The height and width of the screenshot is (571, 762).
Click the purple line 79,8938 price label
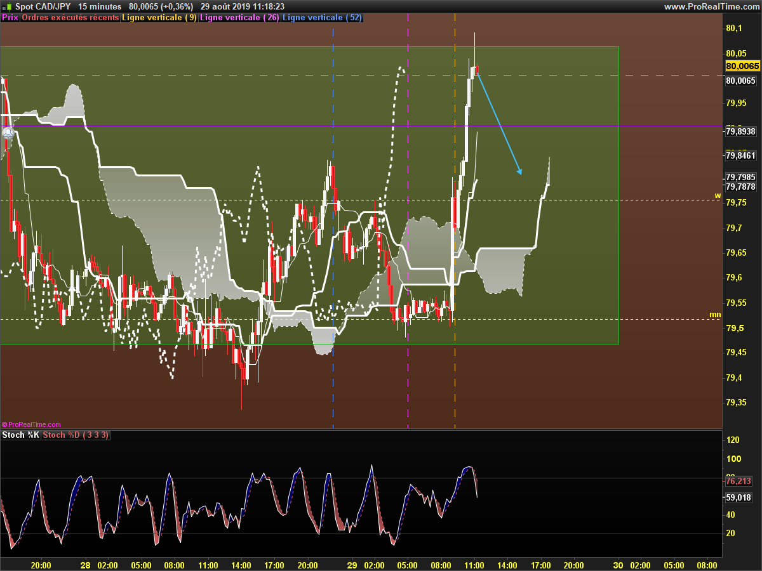pos(740,131)
